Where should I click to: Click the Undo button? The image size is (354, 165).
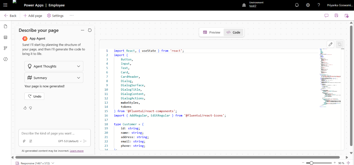click(34, 96)
